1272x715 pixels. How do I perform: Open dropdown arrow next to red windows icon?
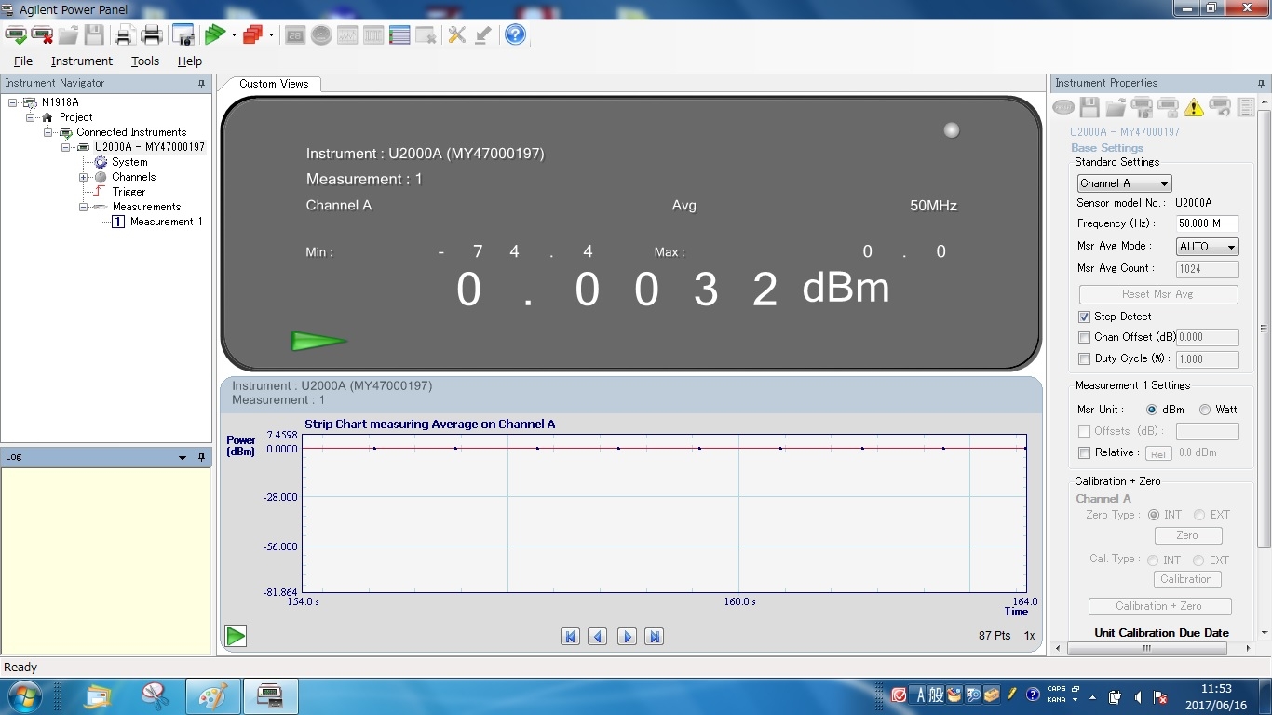(x=271, y=35)
